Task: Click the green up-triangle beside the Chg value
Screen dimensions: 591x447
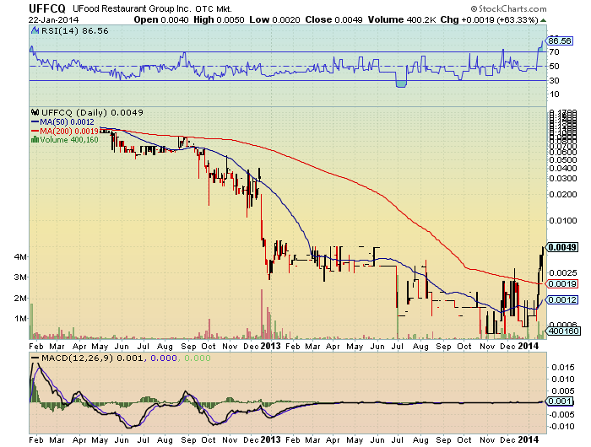Action: (543, 20)
